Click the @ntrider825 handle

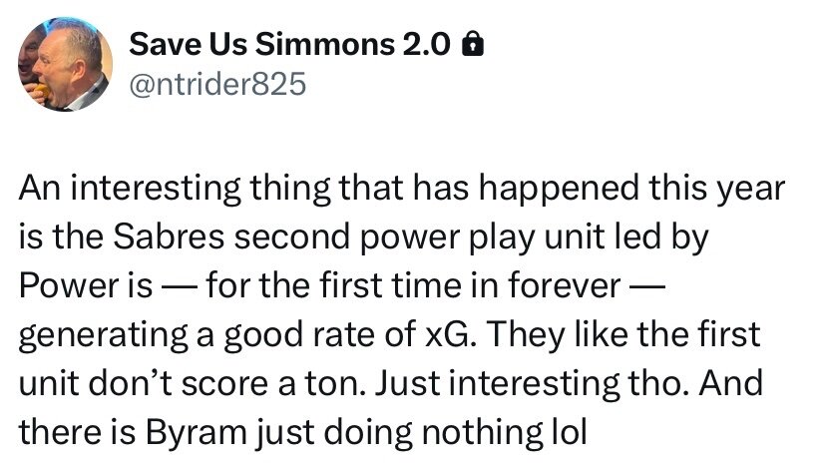(x=217, y=85)
